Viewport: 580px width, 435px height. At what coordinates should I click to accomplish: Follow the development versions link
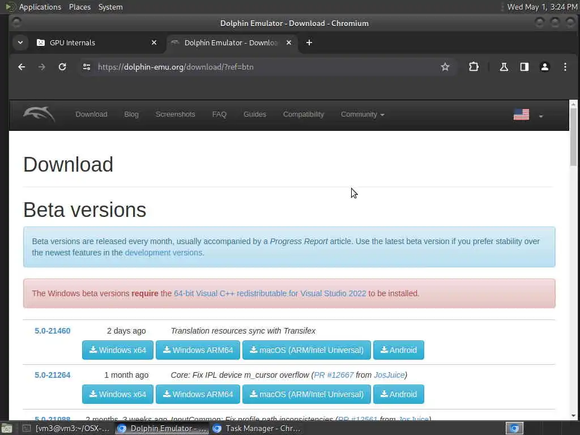tap(164, 253)
